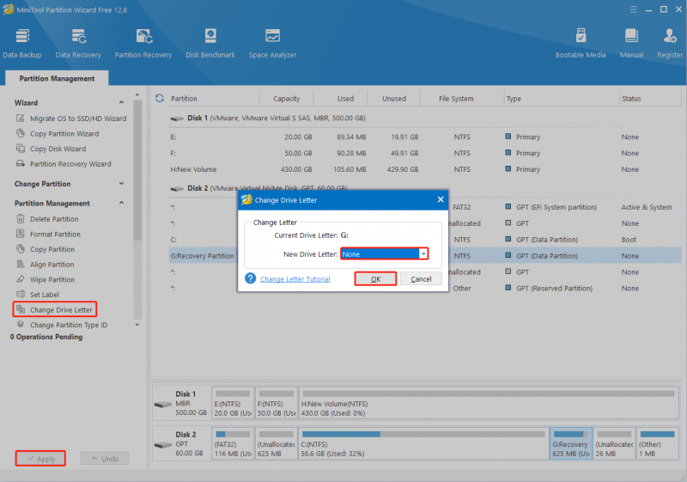Refresh the partition list icon
Screen dimensions: 687x482
coord(160,98)
